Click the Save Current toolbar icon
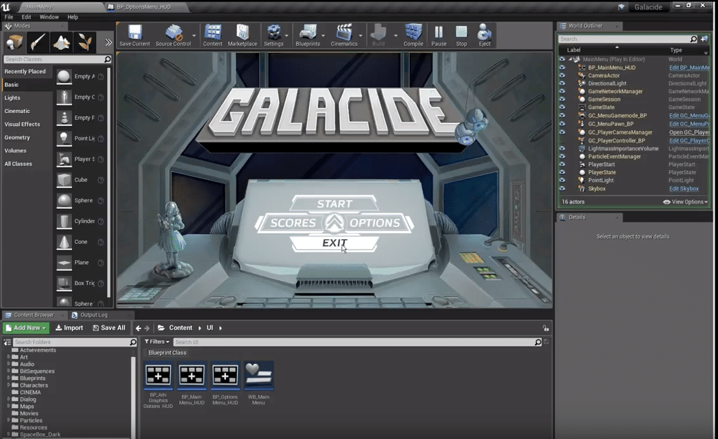Screen dimensions: 718x439 click(135, 35)
